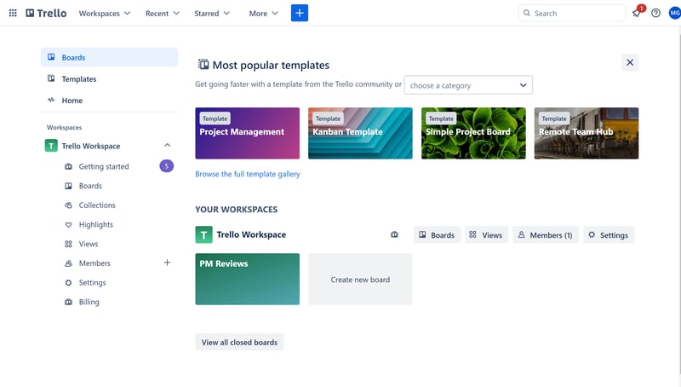Click the Members person icon in sidebar
Screen dimensions: 681x387
point(68,263)
